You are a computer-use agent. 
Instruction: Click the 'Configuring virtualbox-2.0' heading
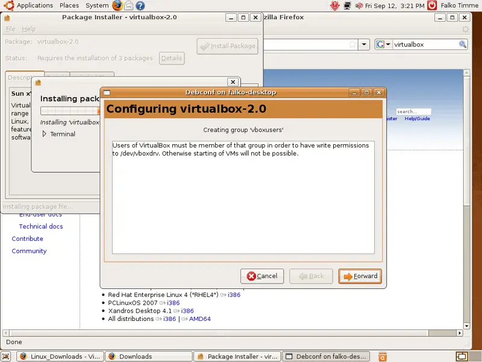coord(186,109)
